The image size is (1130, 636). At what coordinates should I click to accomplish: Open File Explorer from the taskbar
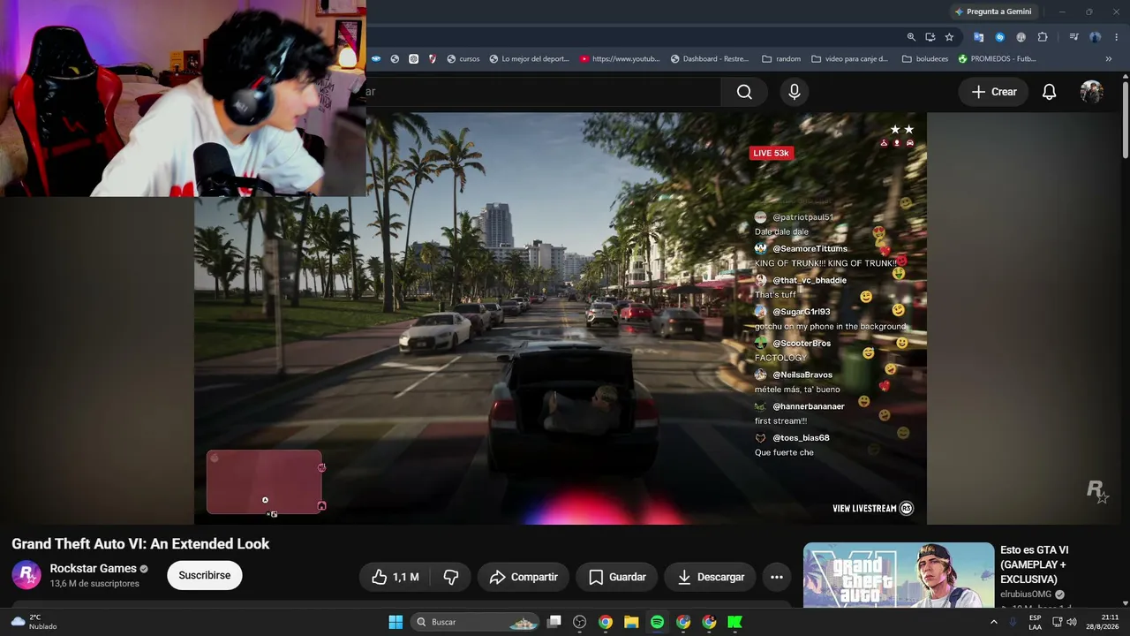click(x=631, y=622)
